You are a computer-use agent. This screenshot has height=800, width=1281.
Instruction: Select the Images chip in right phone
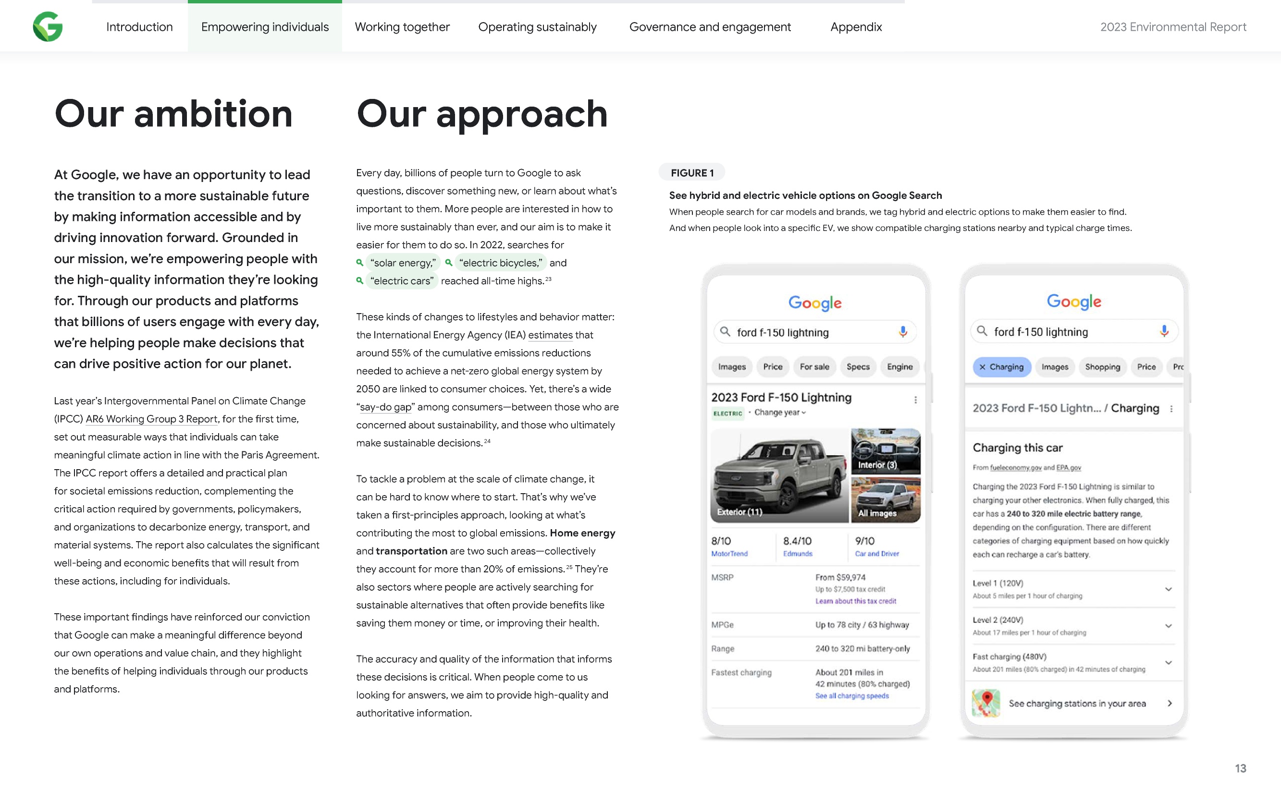[1054, 367]
